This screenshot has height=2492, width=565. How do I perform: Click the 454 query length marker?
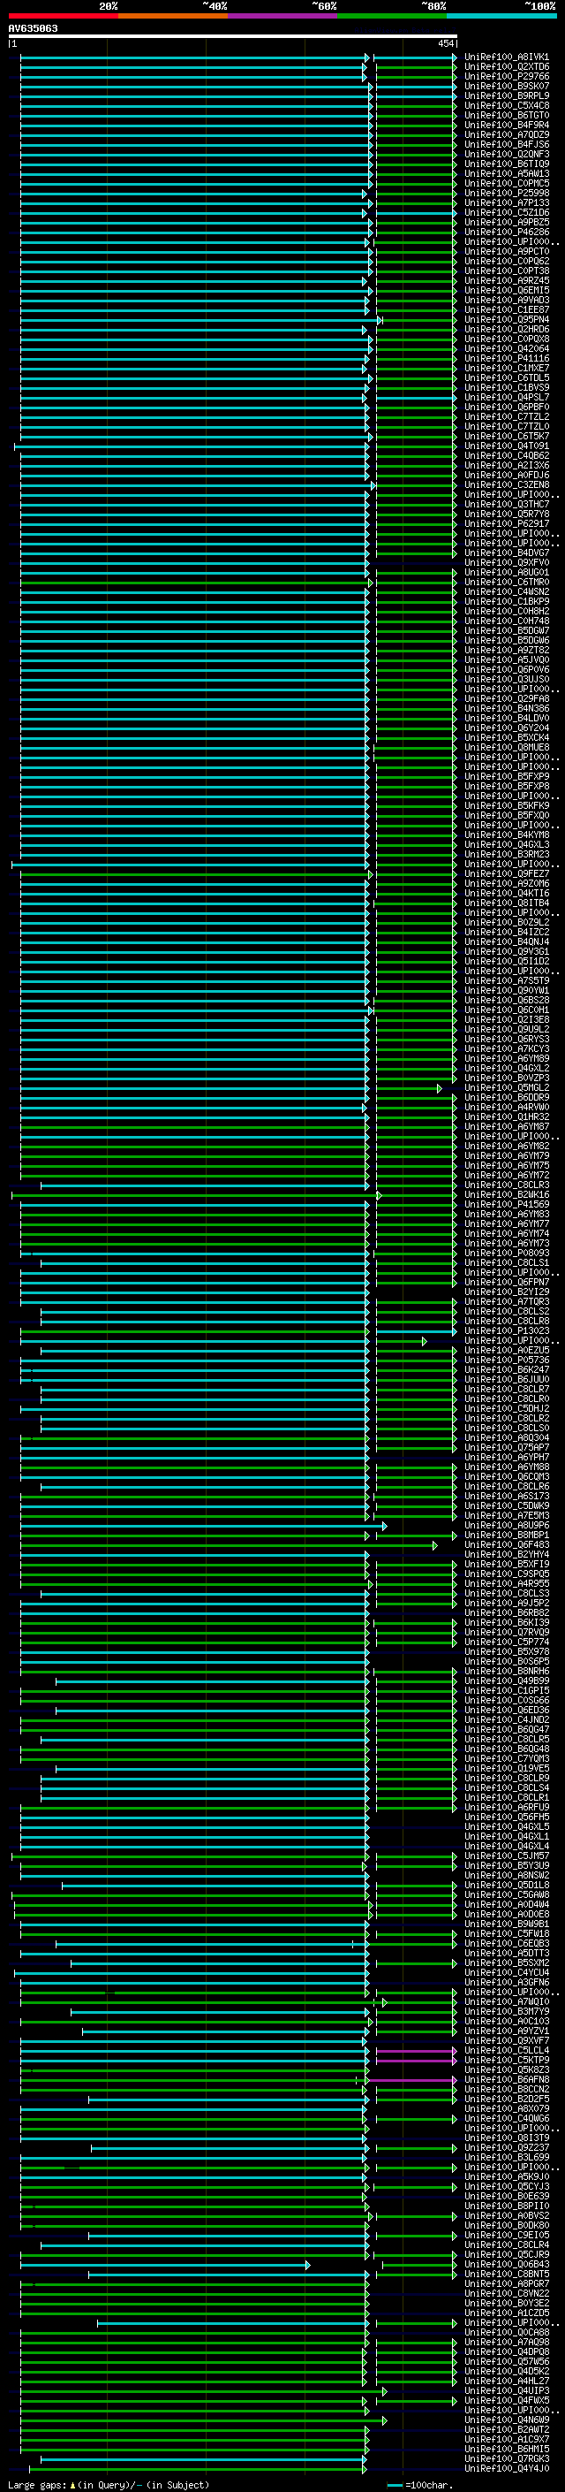tap(445, 43)
